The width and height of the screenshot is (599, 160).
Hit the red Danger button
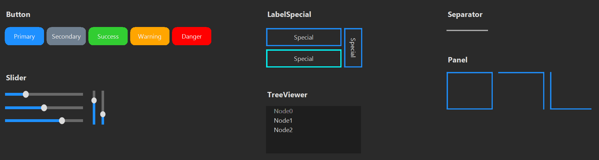(x=191, y=36)
